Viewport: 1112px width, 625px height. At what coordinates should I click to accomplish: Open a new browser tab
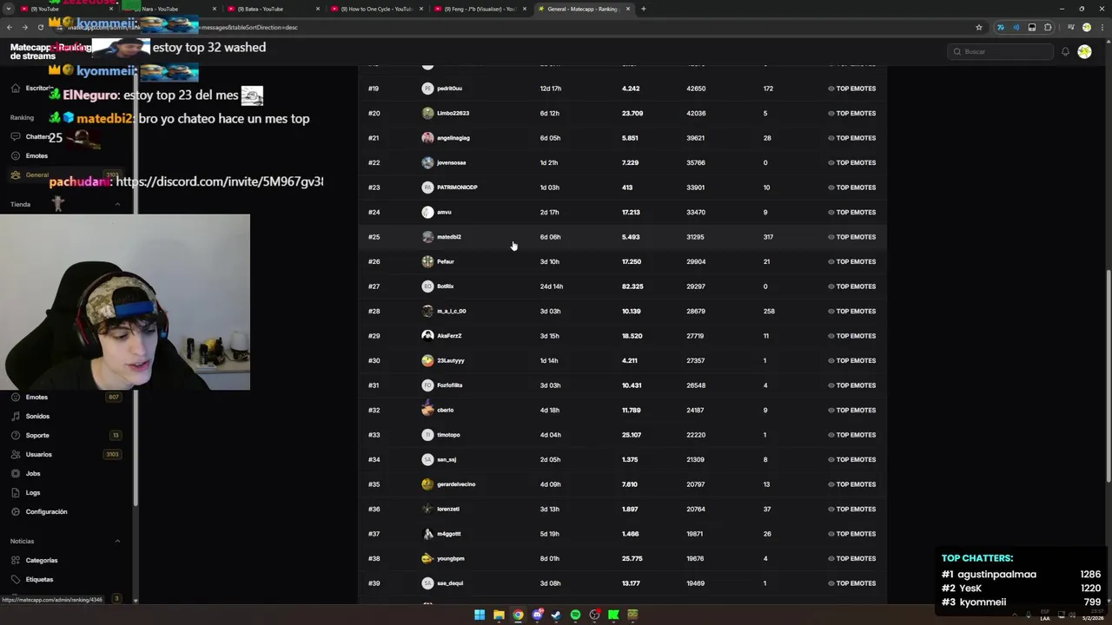643,9
